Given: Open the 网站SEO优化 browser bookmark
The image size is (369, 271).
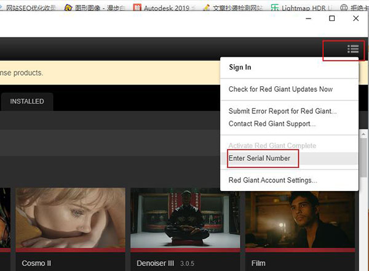Looking at the screenshot, I should pos(28,8).
